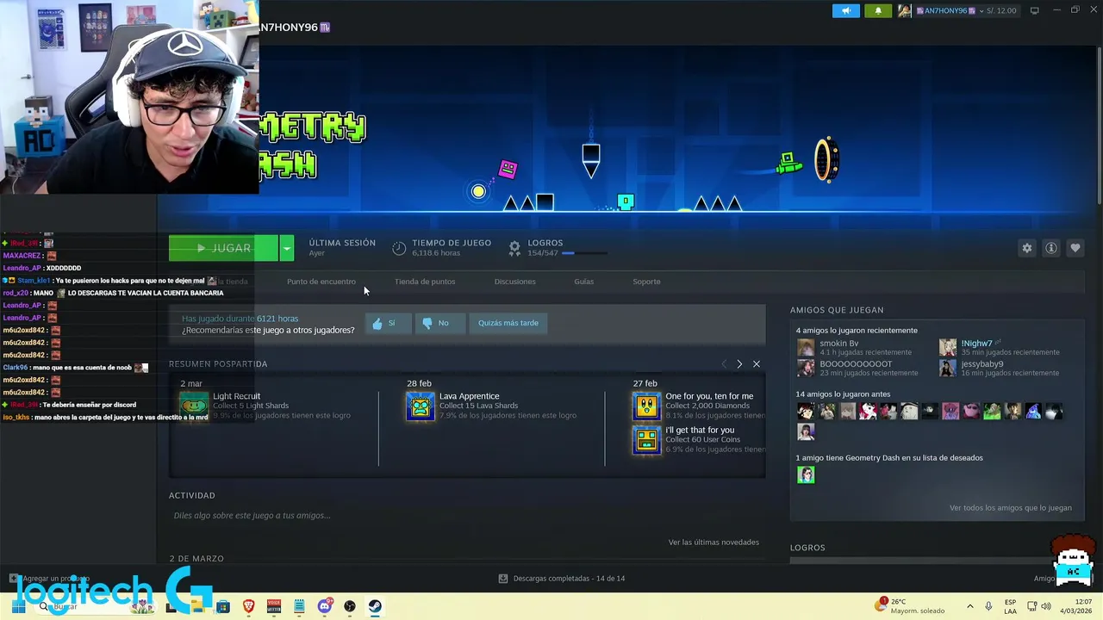Viewport: 1103px width, 620px height.
Task: Click the LOGROS achievements progress bar
Action: point(585,253)
